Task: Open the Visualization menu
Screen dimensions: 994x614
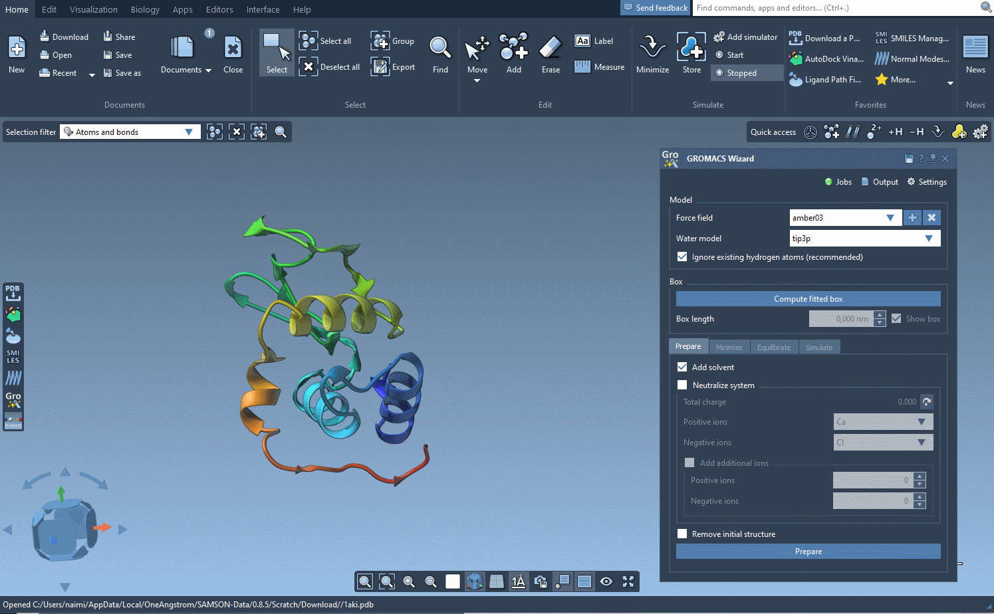Action: pyautogui.click(x=94, y=9)
